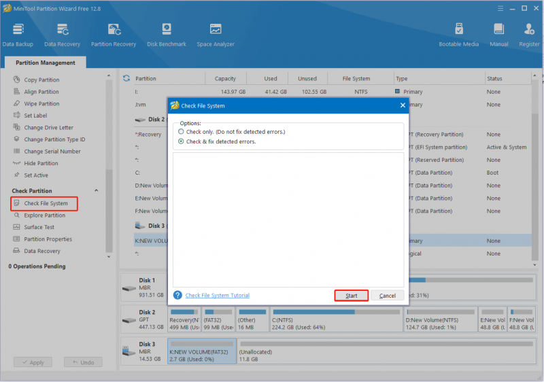Start the Disk Benchmark tool
This screenshot has height=382, width=544.
coord(167,35)
